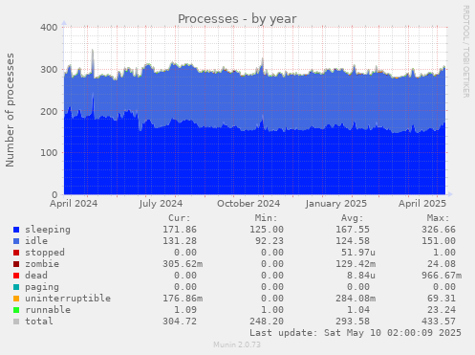Click the 'Cur:' column header
The height and width of the screenshot is (355, 475).
(180, 218)
